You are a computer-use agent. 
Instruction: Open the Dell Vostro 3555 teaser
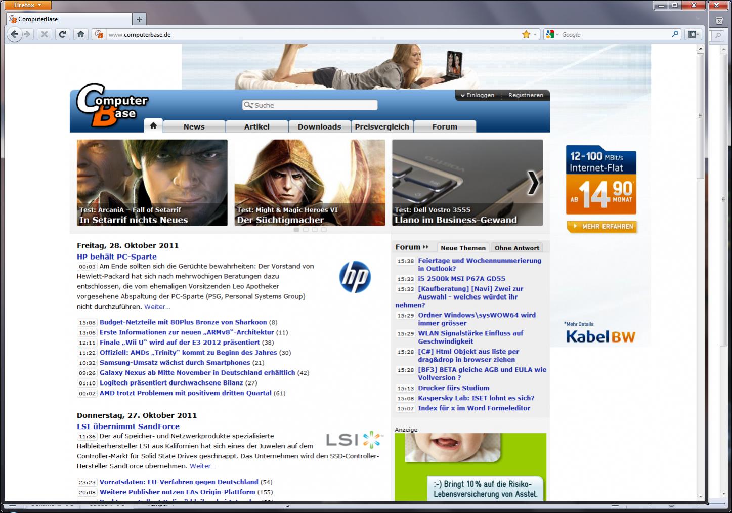(x=467, y=183)
